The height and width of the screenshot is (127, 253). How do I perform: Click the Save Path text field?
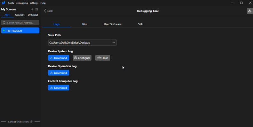coord(79,43)
